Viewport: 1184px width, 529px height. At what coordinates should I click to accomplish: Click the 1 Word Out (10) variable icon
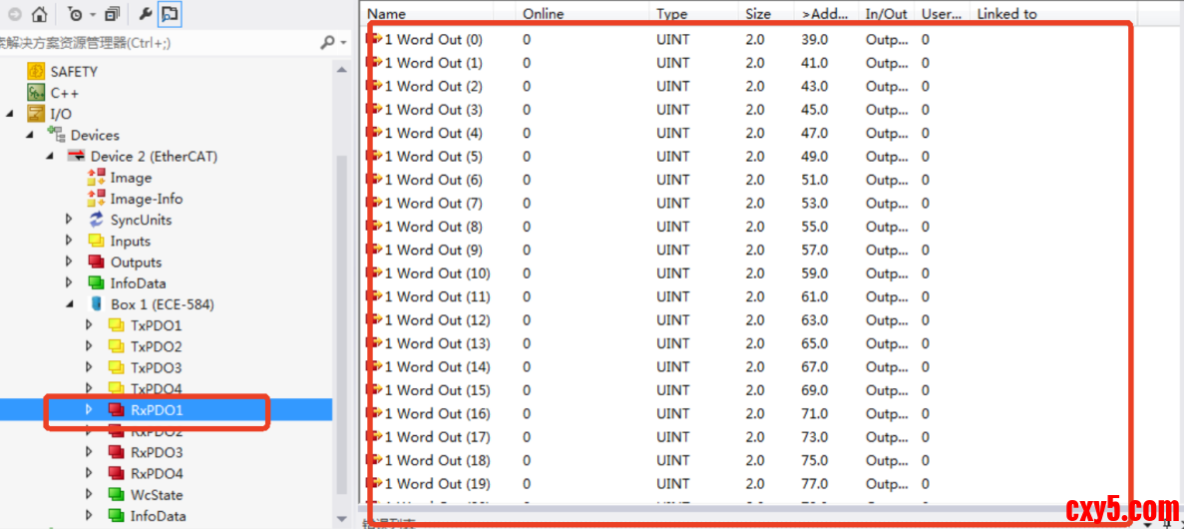374,272
